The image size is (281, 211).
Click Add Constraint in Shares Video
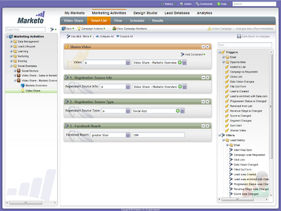coord(193,54)
